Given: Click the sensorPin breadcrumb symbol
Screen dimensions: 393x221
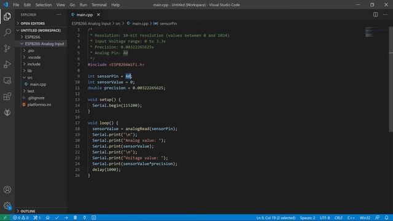Looking at the screenshot, I should (x=165, y=23).
